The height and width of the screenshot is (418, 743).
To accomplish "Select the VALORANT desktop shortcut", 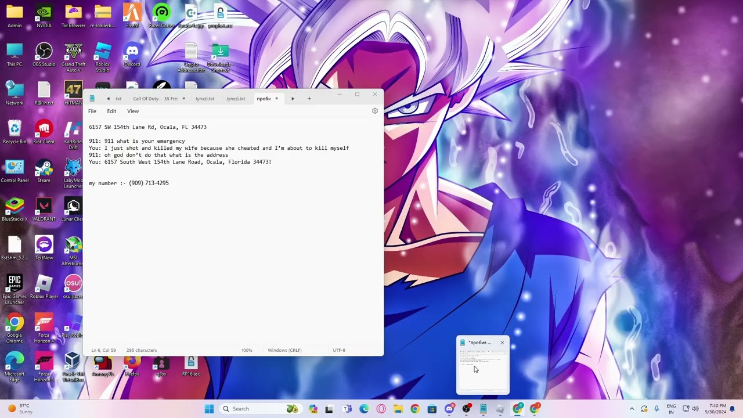I will pos(44,210).
